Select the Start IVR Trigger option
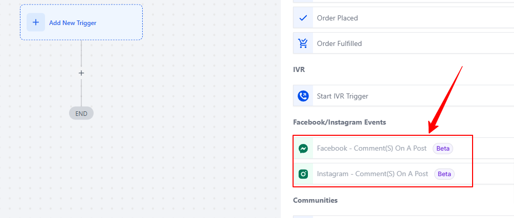The height and width of the screenshot is (218, 514). [404, 95]
